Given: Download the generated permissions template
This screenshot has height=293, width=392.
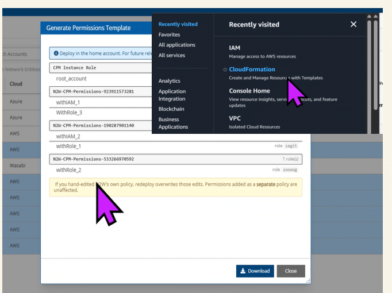Looking at the screenshot, I should point(255,271).
